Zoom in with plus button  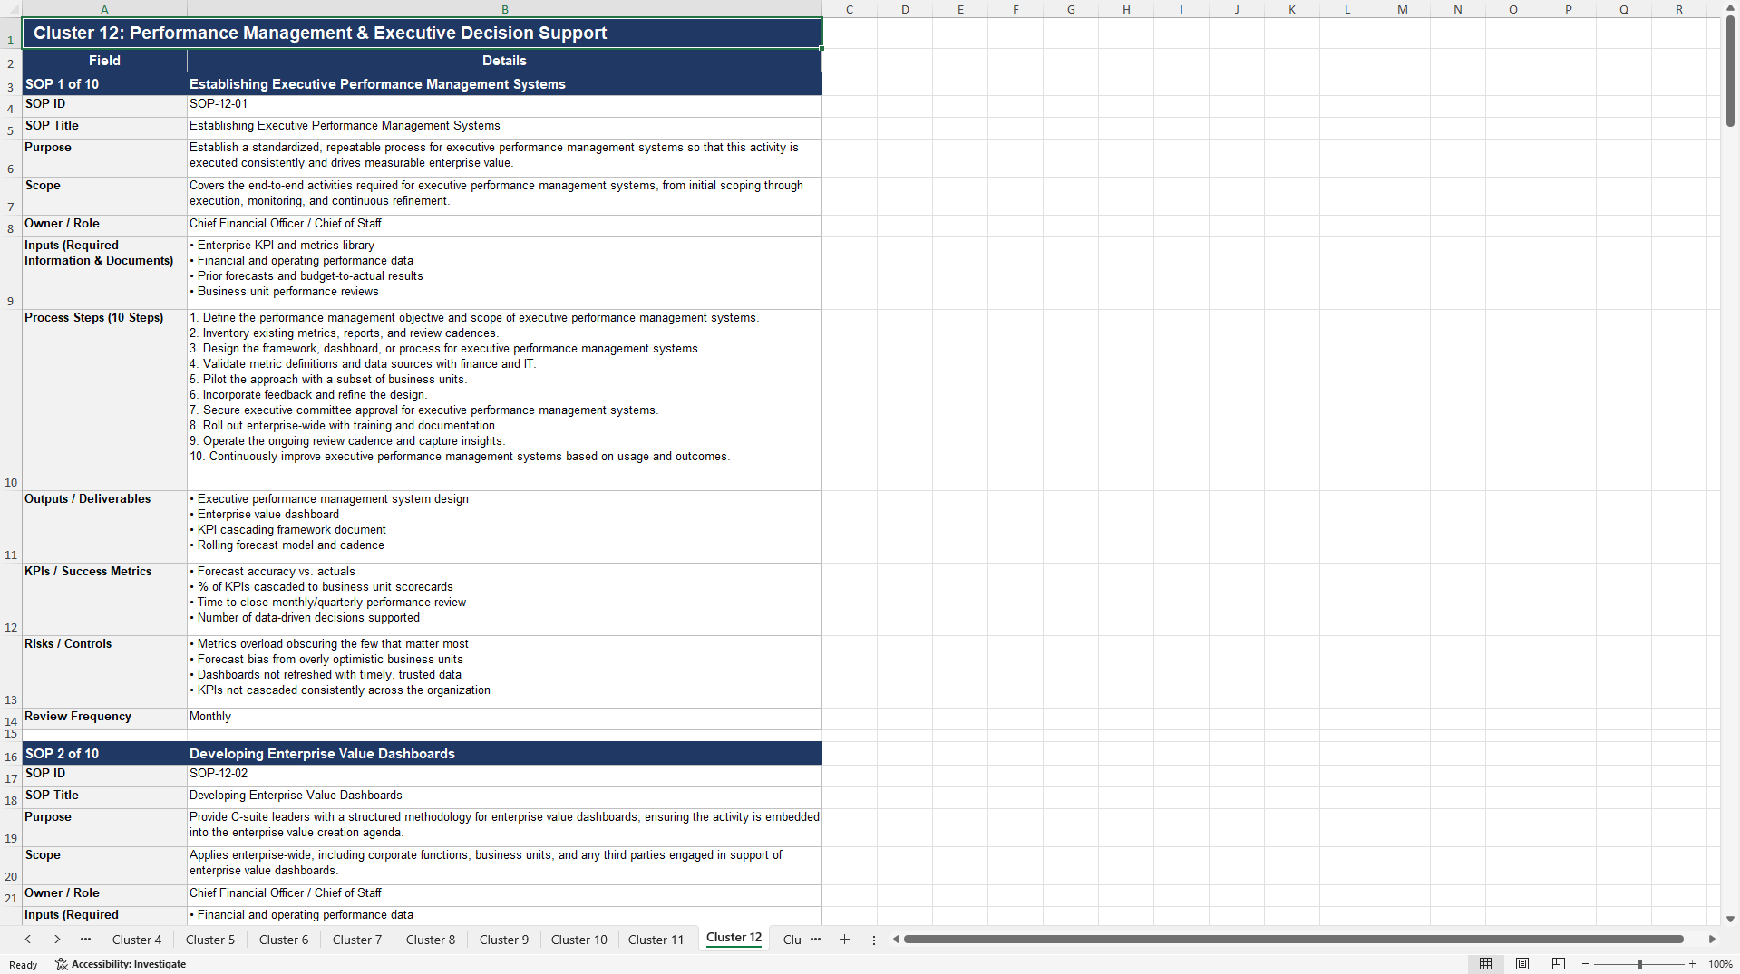pyautogui.click(x=1692, y=964)
